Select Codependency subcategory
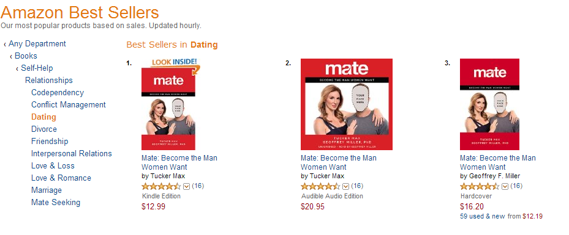Screen dimensions: 569x235 point(58,93)
